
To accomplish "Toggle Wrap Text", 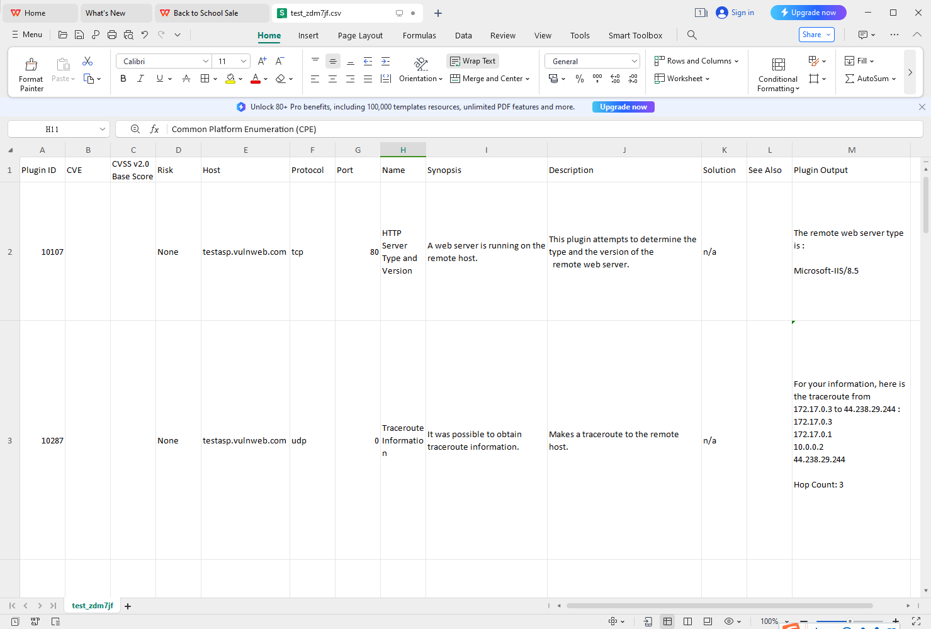I will point(473,61).
